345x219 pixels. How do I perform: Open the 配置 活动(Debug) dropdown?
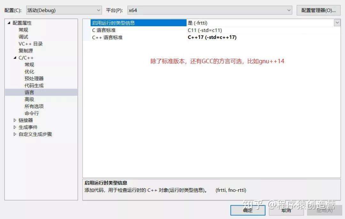pos(64,10)
